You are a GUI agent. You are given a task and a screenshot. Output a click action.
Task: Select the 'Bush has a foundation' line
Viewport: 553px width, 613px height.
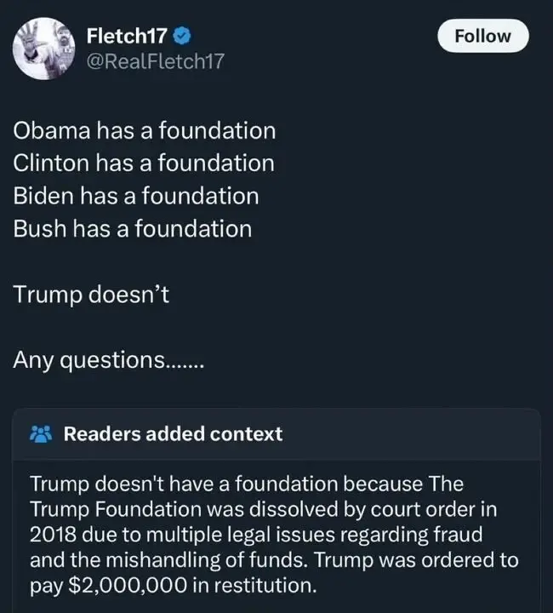pos(133,228)
